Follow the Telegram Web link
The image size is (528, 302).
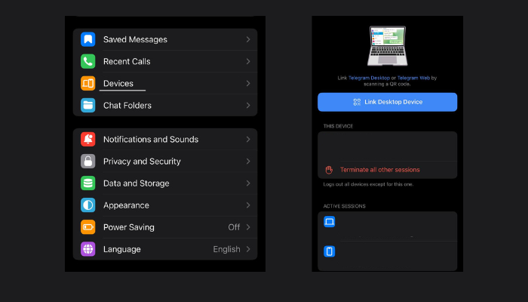coord(413,78)
